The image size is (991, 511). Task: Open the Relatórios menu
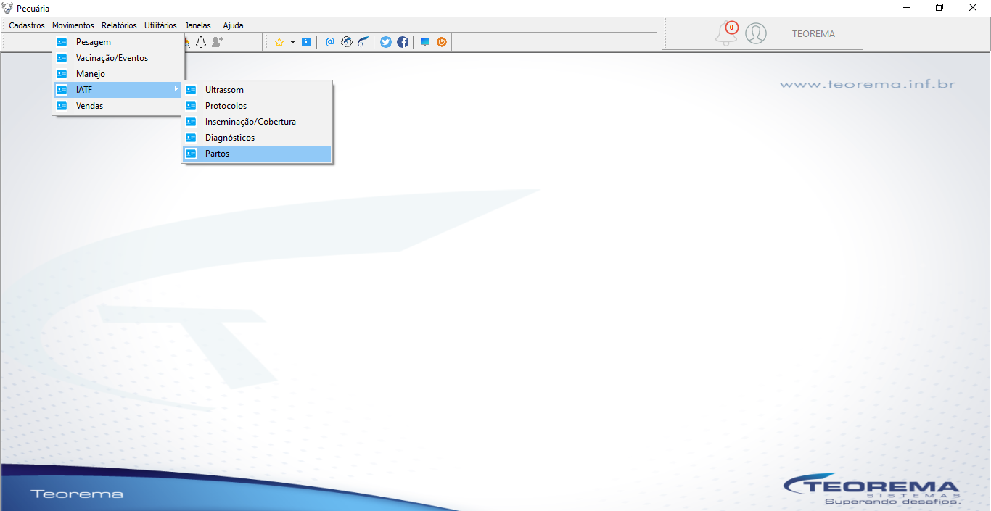coord(119,25)
